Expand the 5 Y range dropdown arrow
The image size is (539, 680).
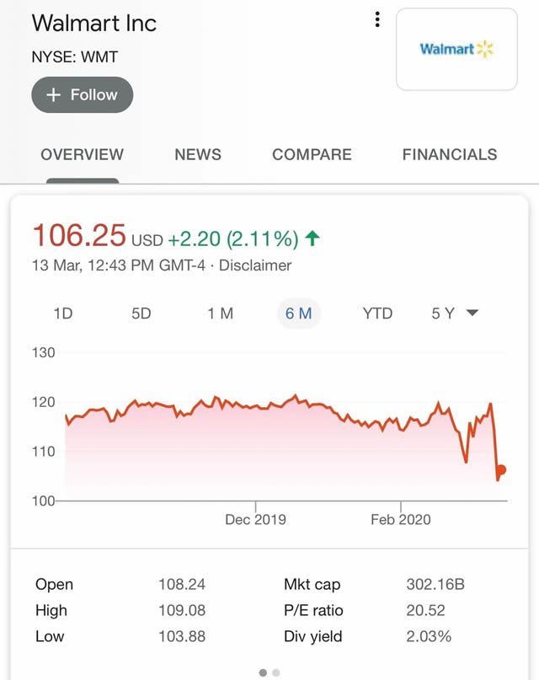(x=472, y=313)
